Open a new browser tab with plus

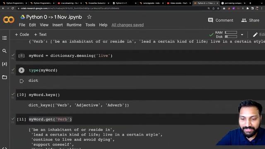250,3
